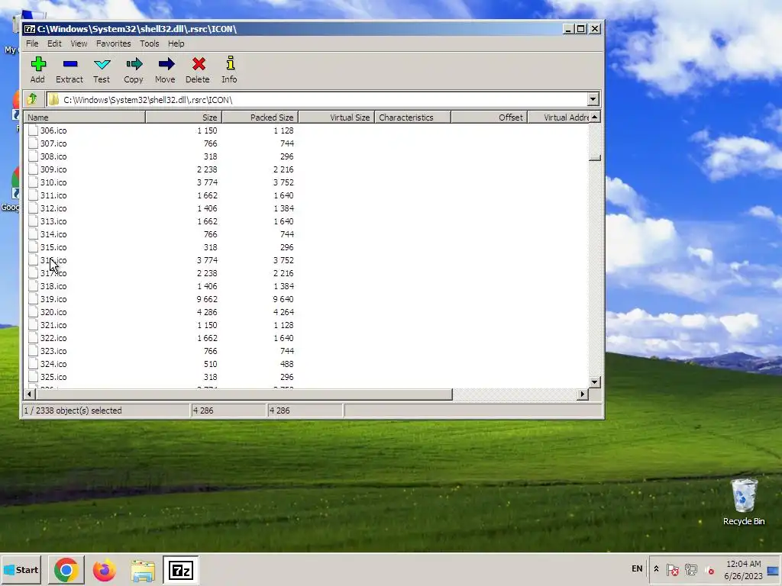Screen dimensions: 782x586
Task: Click file icon of 313.ico
Action: pyautogui.click(x=33, y=221)
